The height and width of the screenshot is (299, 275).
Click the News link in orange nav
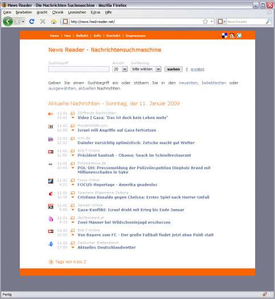54,36
